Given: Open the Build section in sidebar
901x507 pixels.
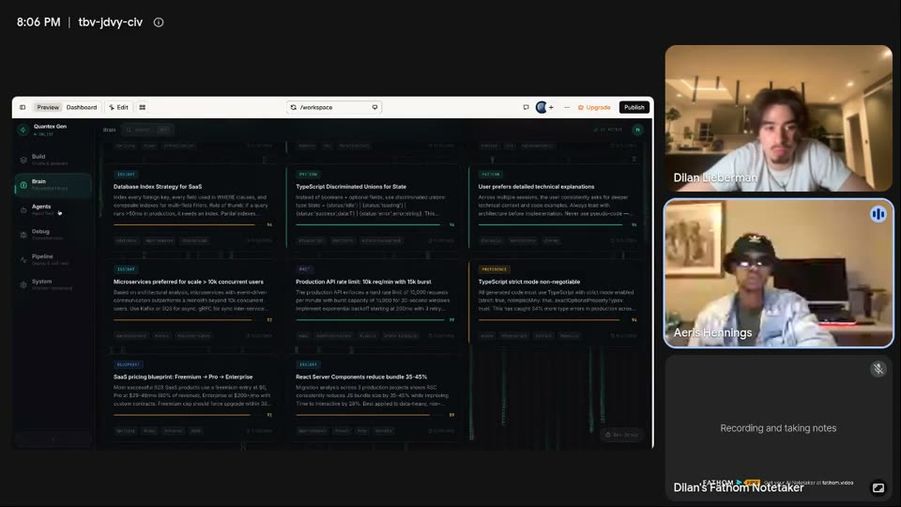Looking at the screenshot, I should coord(53,160).
